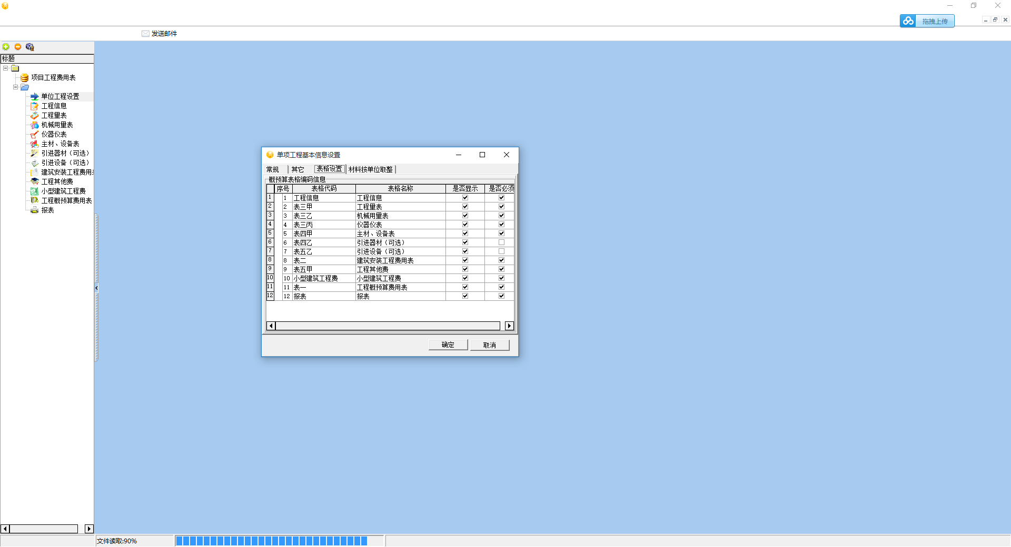Viewport: 1011px width, 547px height.
Task: Click the 拖拽上传 upload button
Action: click(927, 21)
